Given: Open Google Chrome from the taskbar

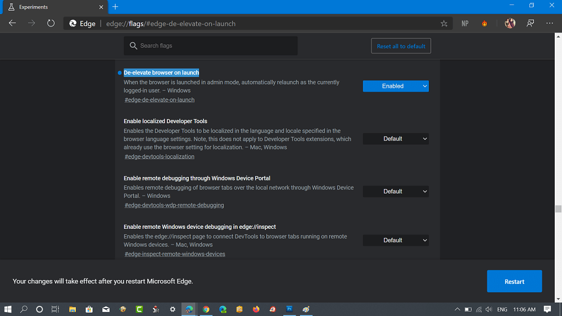Looking at the screenshot, I should [206, 309].
